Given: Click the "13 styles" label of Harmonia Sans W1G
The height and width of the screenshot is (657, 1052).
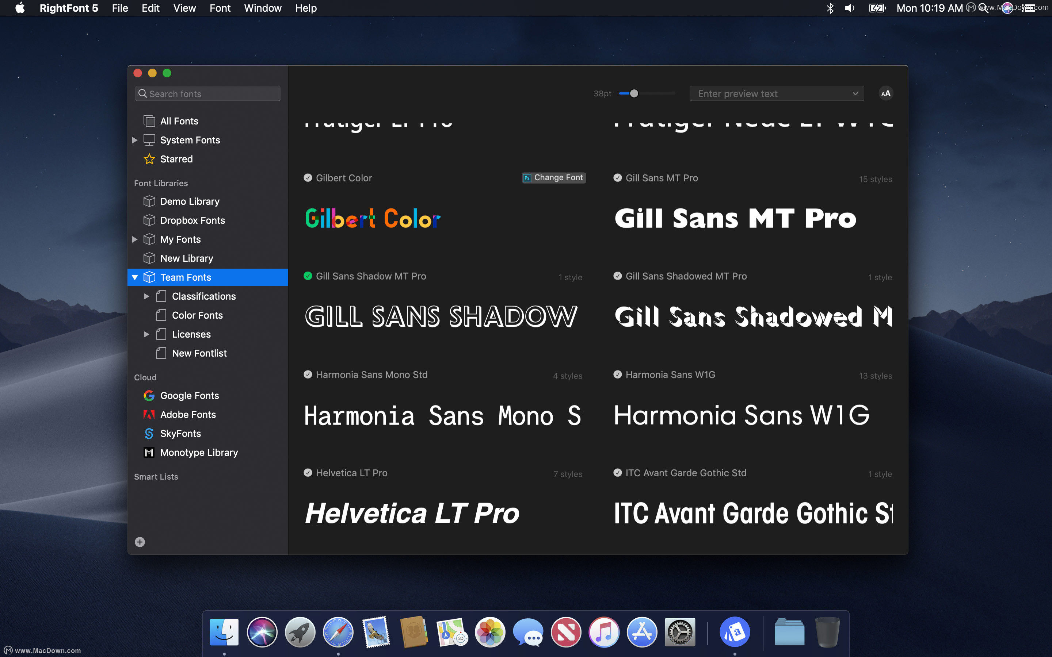Looking at the screenshot, I should 875,376.
